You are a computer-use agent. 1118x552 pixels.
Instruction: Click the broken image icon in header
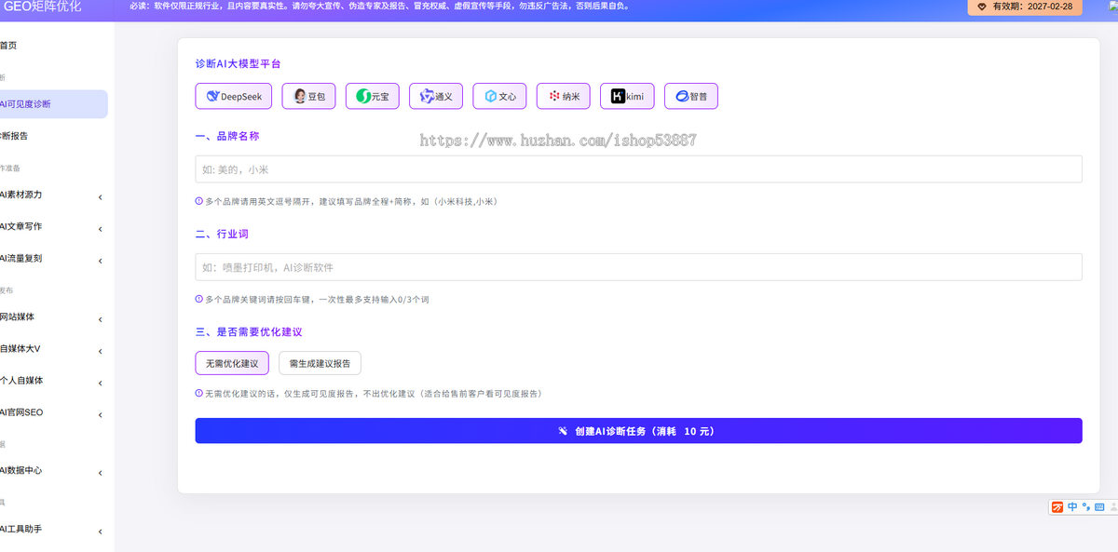(x=1111, y=6)
